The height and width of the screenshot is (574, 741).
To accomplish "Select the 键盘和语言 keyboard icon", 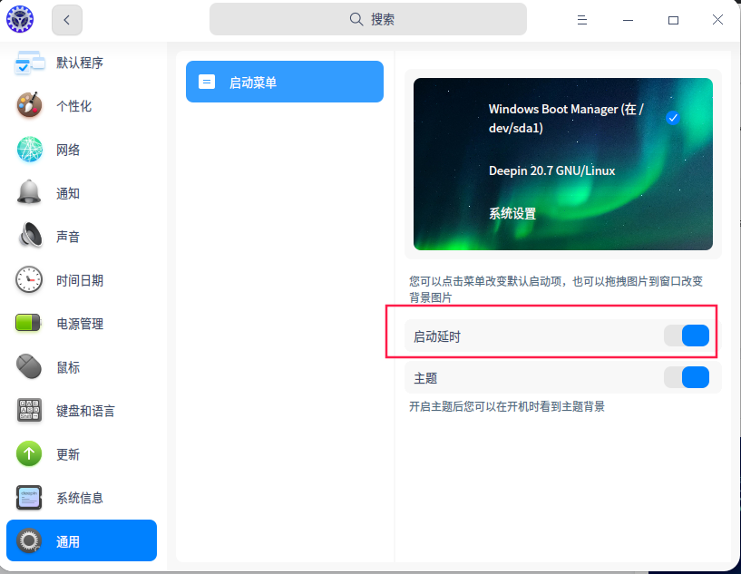I will [29, 410].
